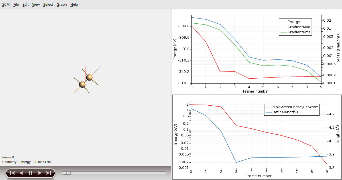The height and width of the screenshot is (180, 342).
Task: Click the Frame number label, bottom graph
Action: pos(258,176)
